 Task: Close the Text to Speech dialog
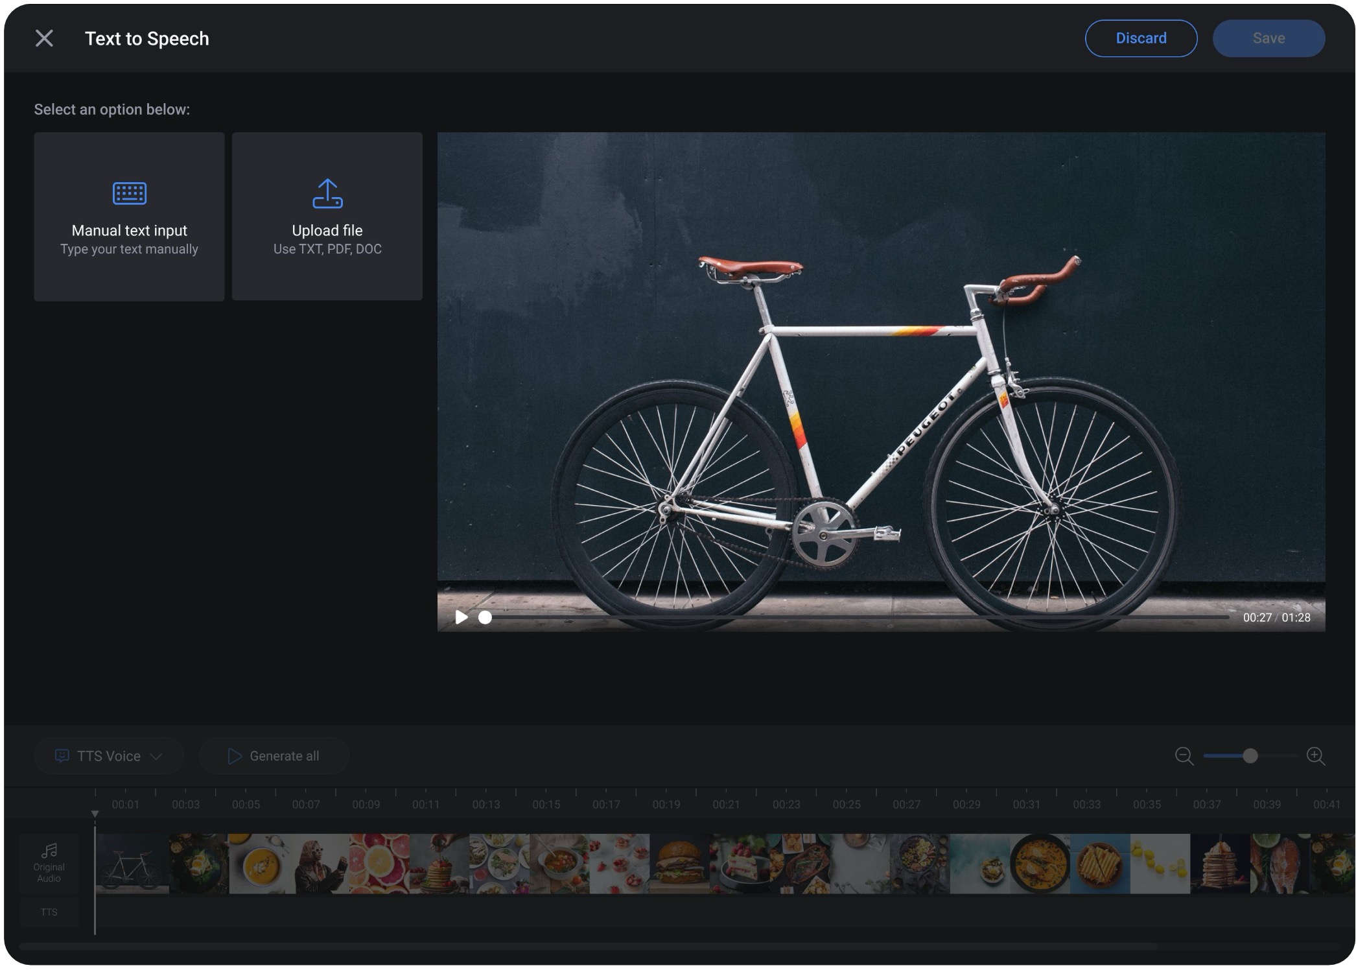tap(44, 38)
